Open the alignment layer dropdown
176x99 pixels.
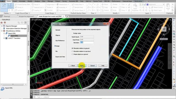tap(164, 4)
